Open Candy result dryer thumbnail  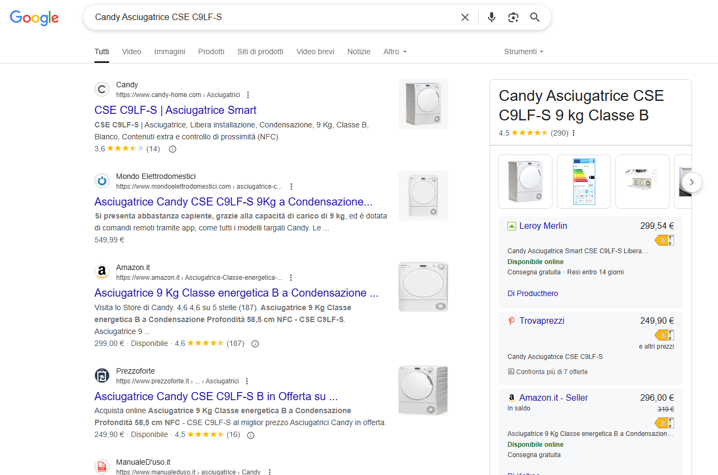pyautogui.click(x=423, y=104)
